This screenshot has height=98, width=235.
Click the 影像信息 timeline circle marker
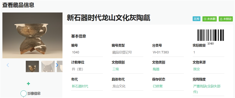tap(23, 93)
